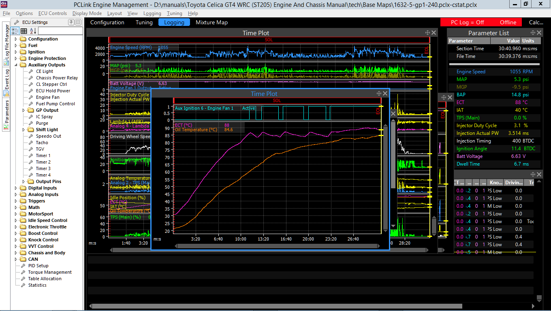Open the Purge setting
The height and width of the screenshot is (311, 551).
pos(42,123)
